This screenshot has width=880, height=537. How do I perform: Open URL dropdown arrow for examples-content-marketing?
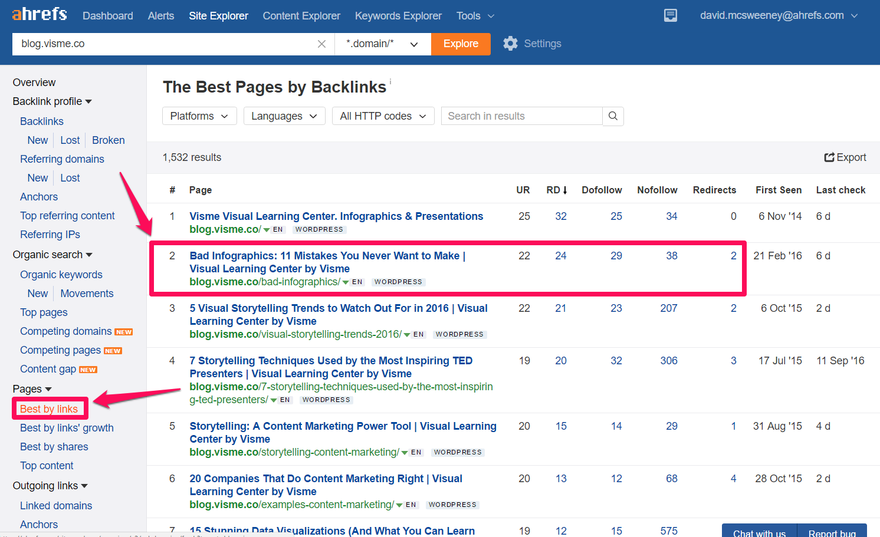399,505
